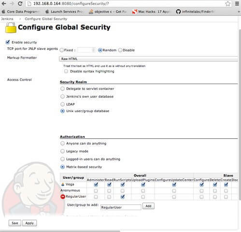Viewport: 241px width, 232px height.
Task: Click the User/group to add field
Action: [x=121, y=207]
